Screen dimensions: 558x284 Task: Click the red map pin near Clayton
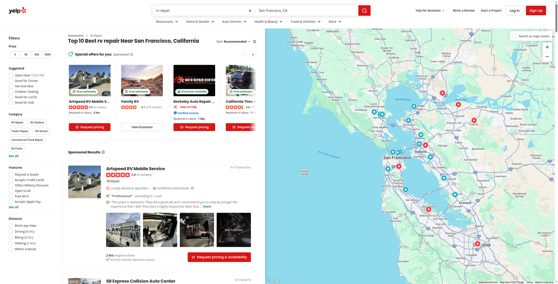[x=474, y=120]
